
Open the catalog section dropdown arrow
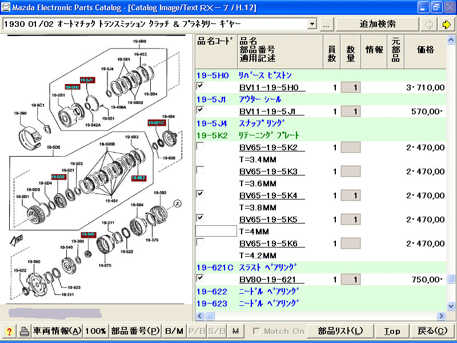pos(312,24)
